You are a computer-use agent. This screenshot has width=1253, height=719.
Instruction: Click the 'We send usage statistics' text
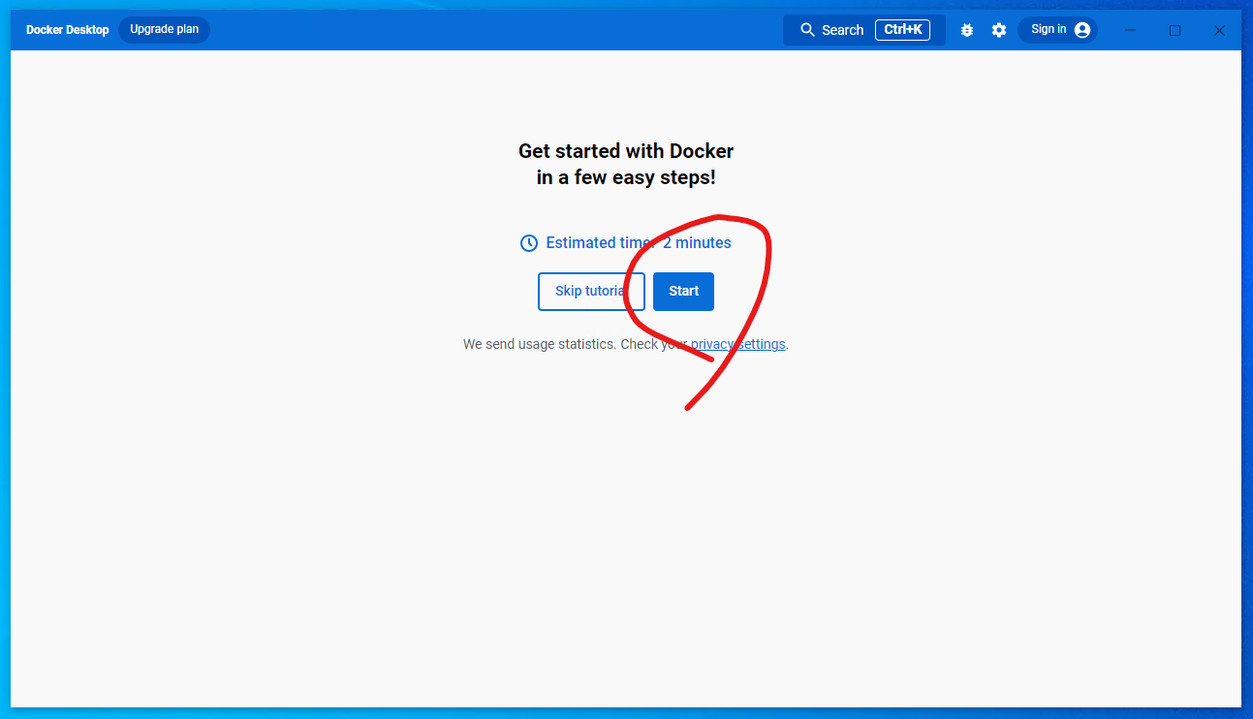pyautogui.click(x=539, y=344)
